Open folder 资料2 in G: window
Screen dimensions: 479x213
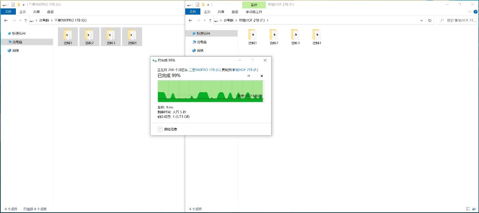pyautogui.click(x=89, y=37)
